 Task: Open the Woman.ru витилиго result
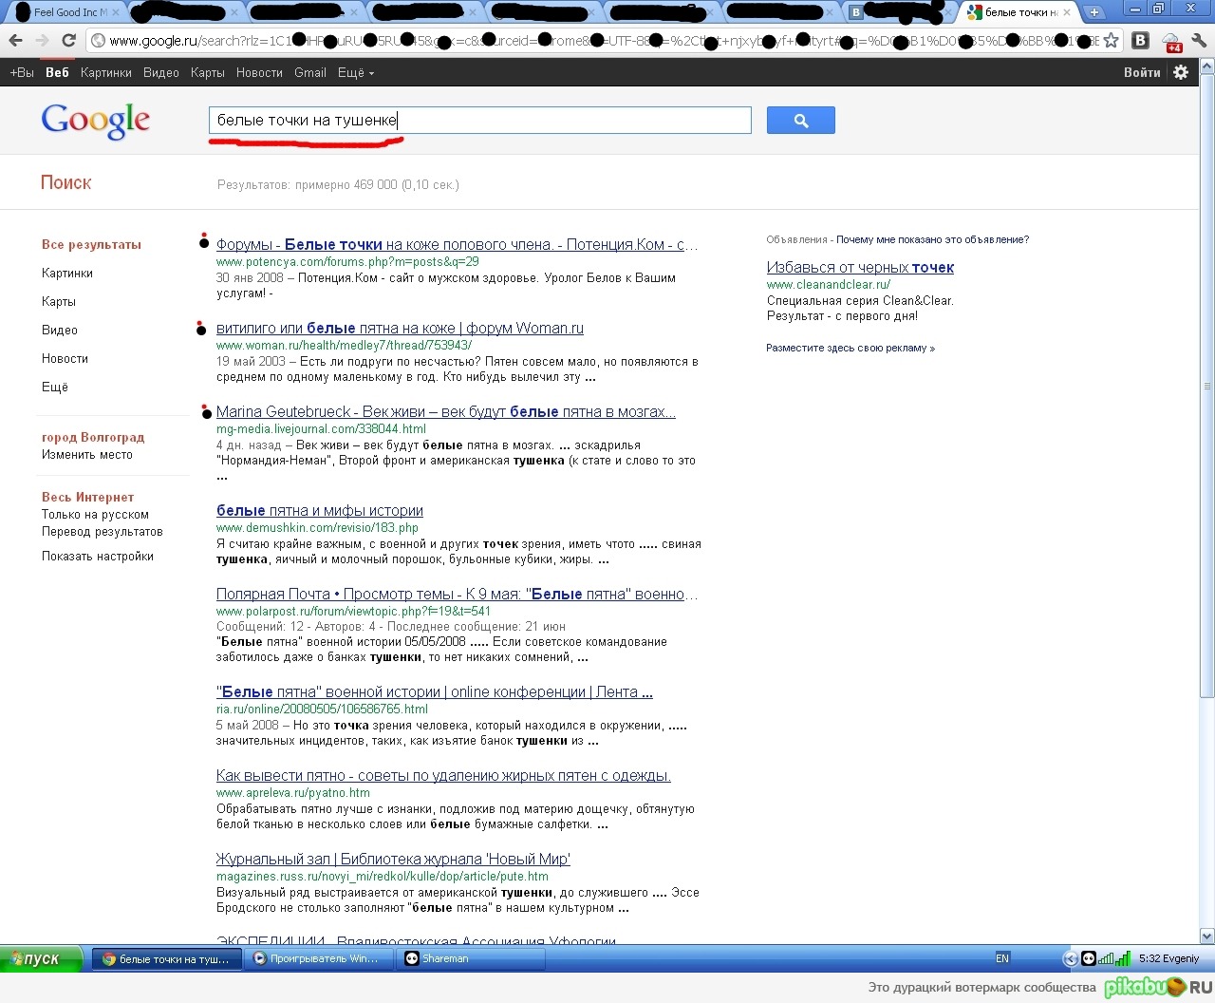(x=400, y=328)
